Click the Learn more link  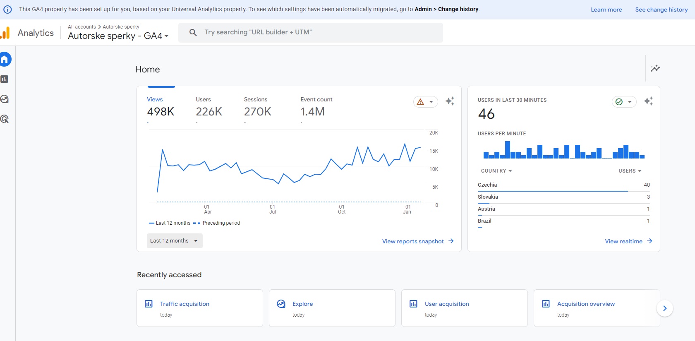[x=606, y=10]
